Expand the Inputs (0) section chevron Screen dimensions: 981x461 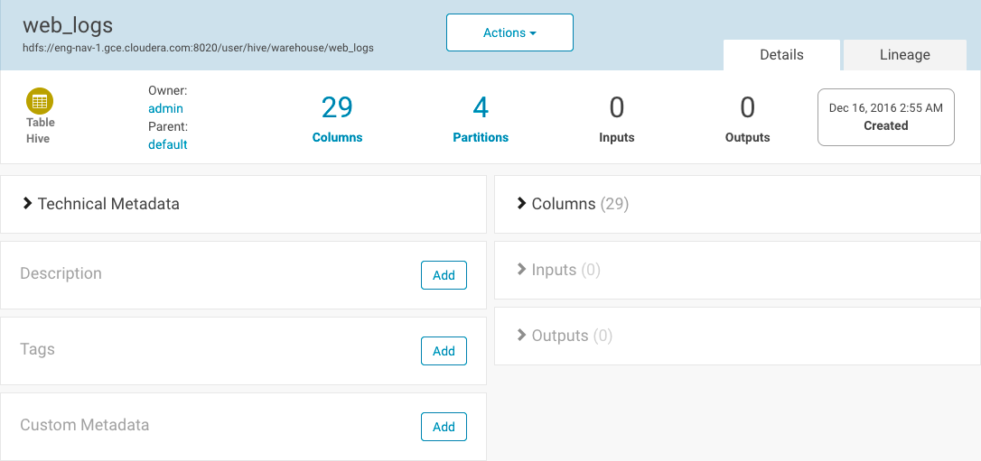tap(521, 269)
